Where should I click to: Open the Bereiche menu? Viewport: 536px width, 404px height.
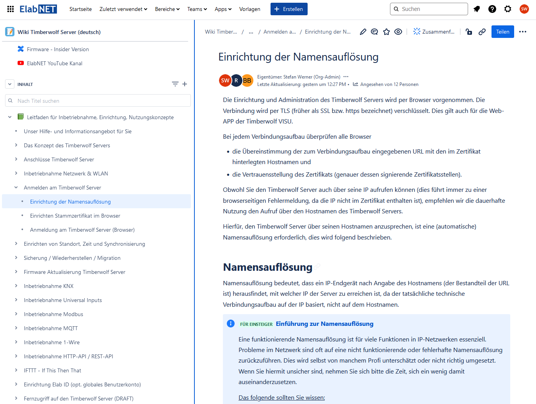pos(167,9)
